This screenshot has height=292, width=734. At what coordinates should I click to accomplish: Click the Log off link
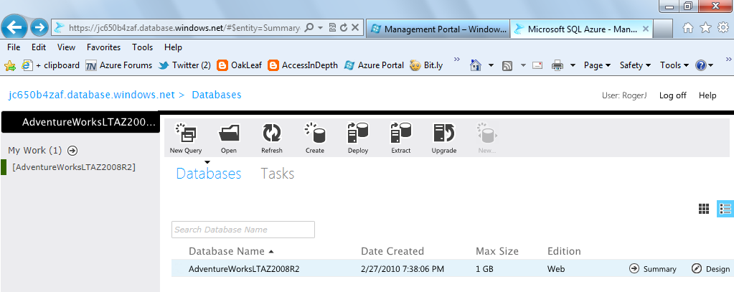pyautogui.click(x=673, y=95)
